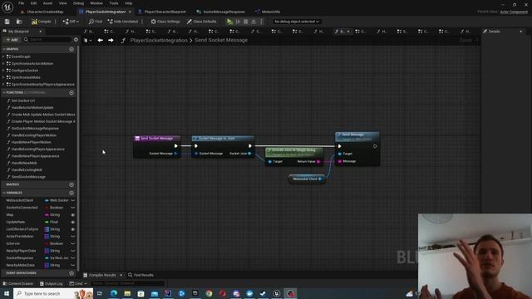Expand the ConfigureSocket graph
Image resolution: width=532 pixels, height=299 pixels.
pyautogui.click(x=3, y=71)
